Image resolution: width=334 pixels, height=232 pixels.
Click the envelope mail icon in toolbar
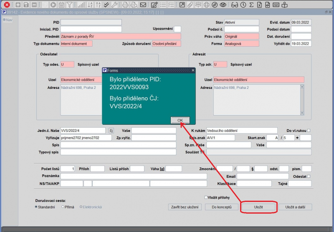coord(143,5)
